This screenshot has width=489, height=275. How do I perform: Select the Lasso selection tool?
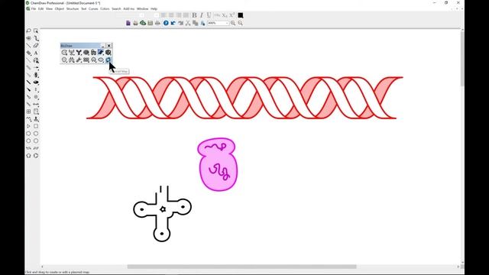[29, 31]
